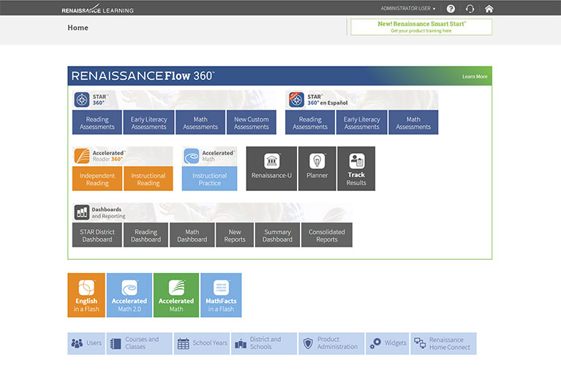Open Users management

(x=86, y=343)
